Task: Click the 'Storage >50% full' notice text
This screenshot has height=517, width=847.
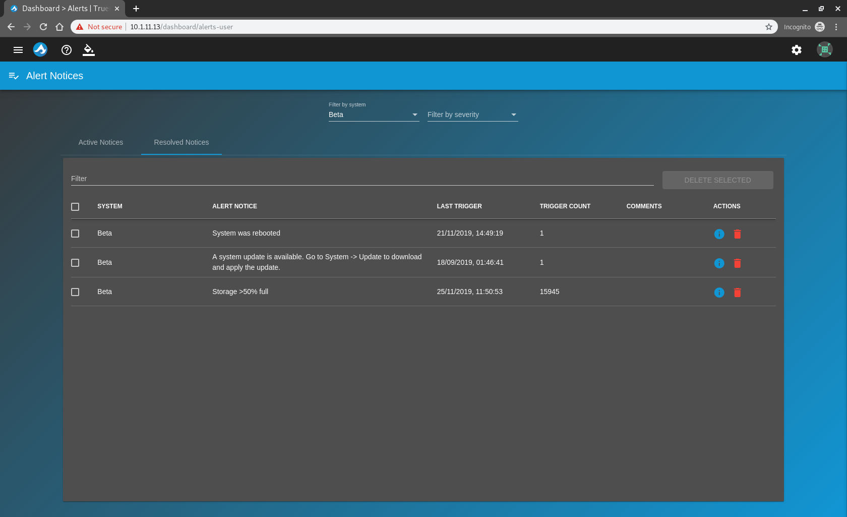Action: click(x=240, y=292)
